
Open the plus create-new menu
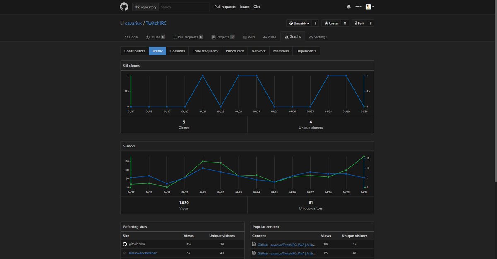tap(358, 7)
